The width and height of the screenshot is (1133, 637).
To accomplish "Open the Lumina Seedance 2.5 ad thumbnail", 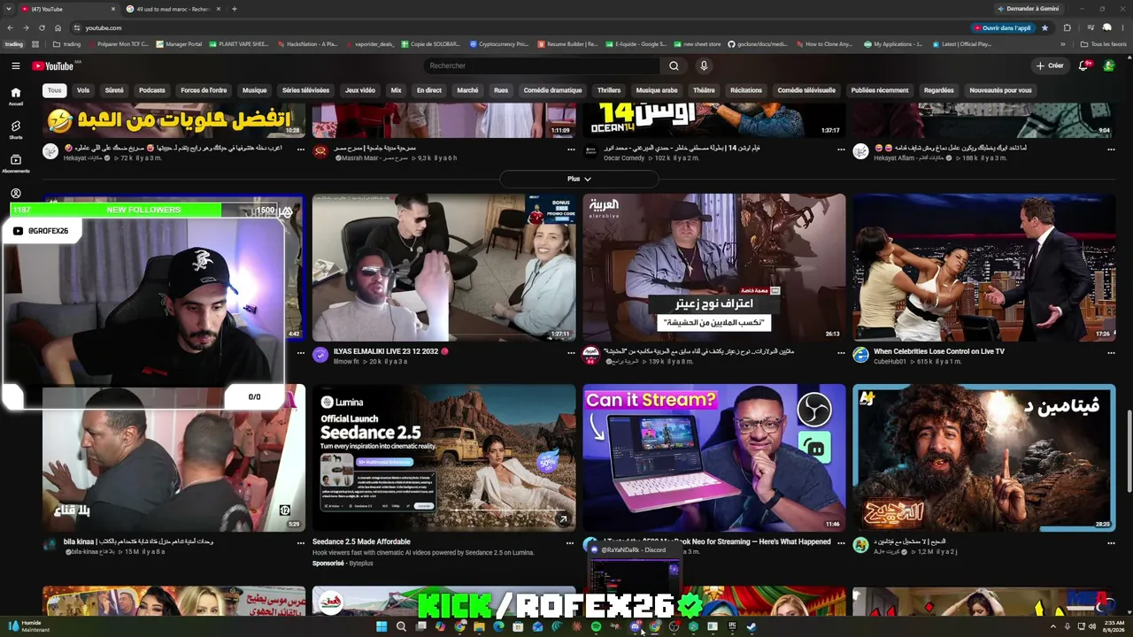I will coord(443,457).
